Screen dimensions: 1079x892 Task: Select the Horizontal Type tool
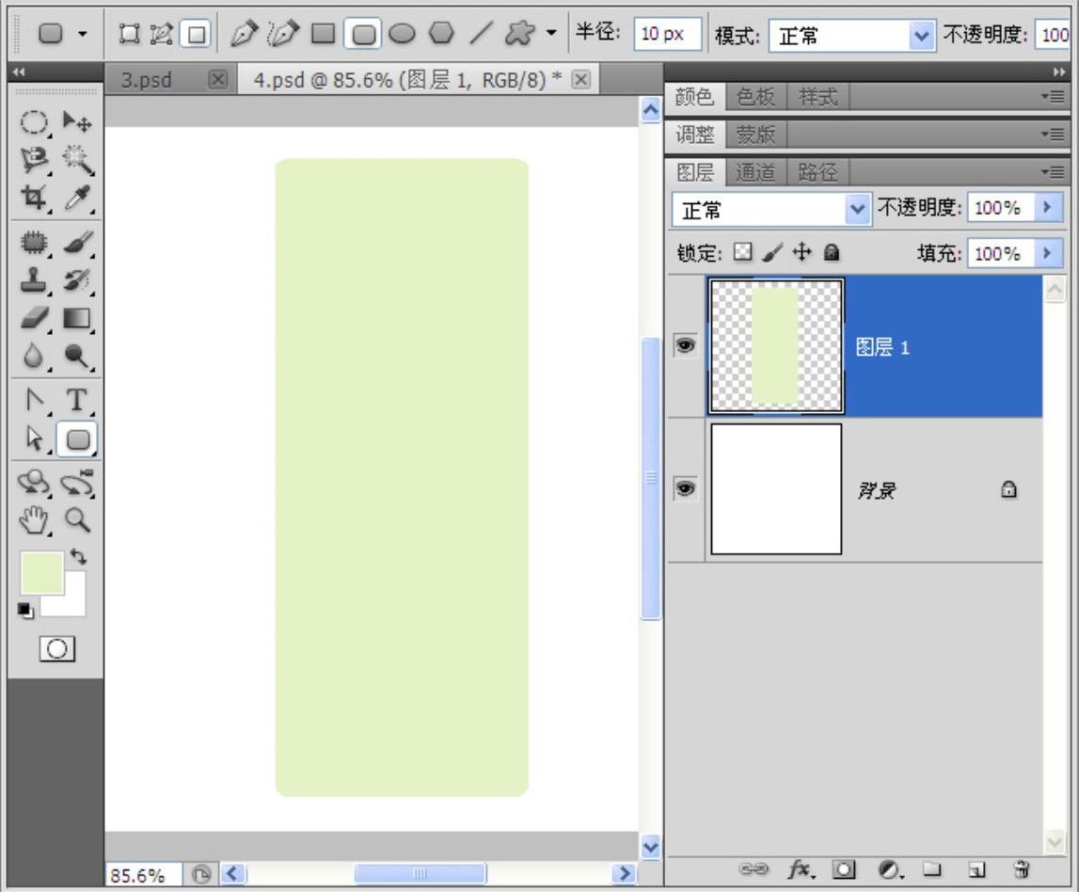(x=77, y=400)
